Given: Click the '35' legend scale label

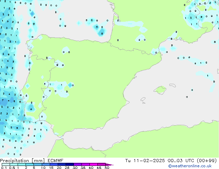Looking at the screenshot, I should [83, 168].
